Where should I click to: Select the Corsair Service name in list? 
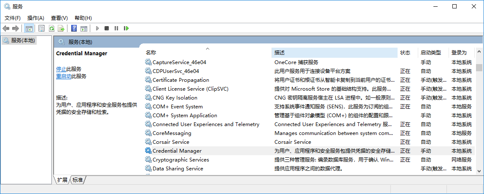(171, 142)
